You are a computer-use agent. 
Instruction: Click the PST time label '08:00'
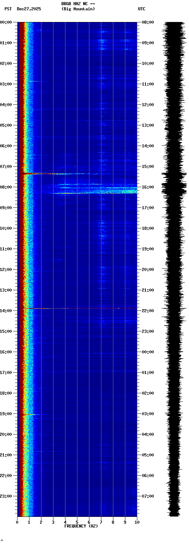[x=6, y=187]
